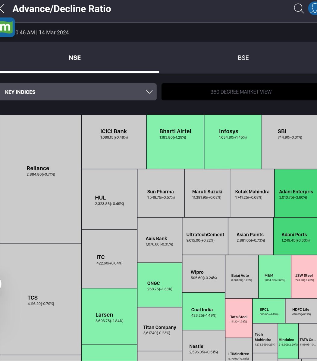This screenshot has width=317, height=361.
Task: Switch to the NSE tab
Action: pos(75,58)
